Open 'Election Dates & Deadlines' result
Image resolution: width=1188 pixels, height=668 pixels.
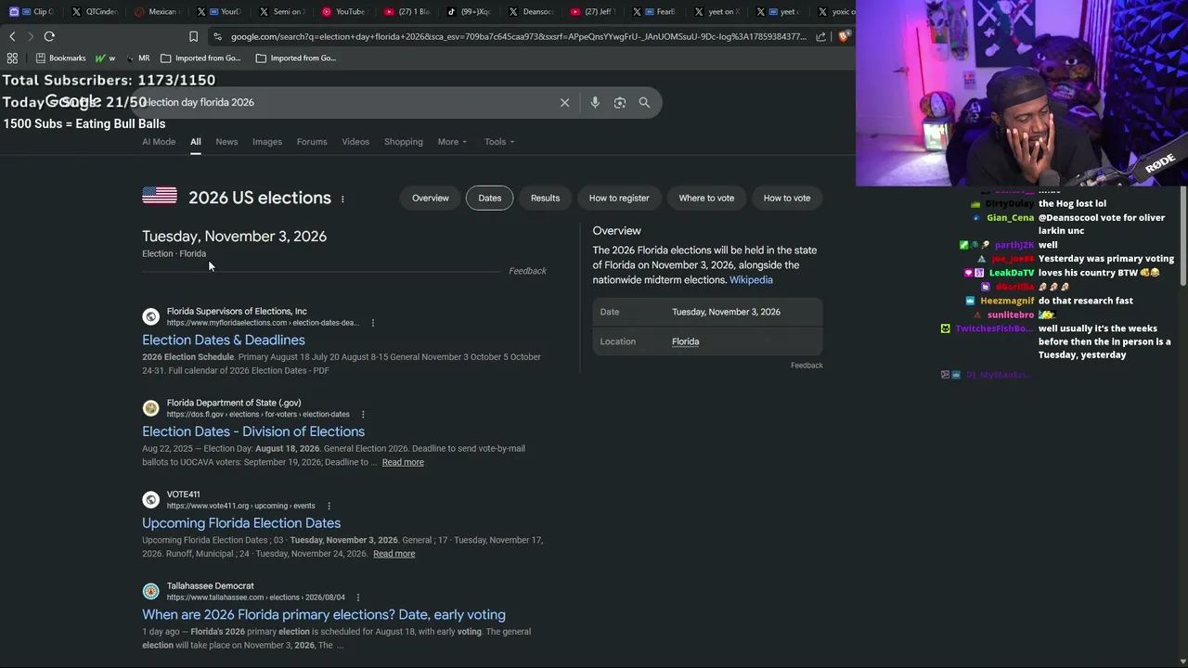[x=224, y=340]
